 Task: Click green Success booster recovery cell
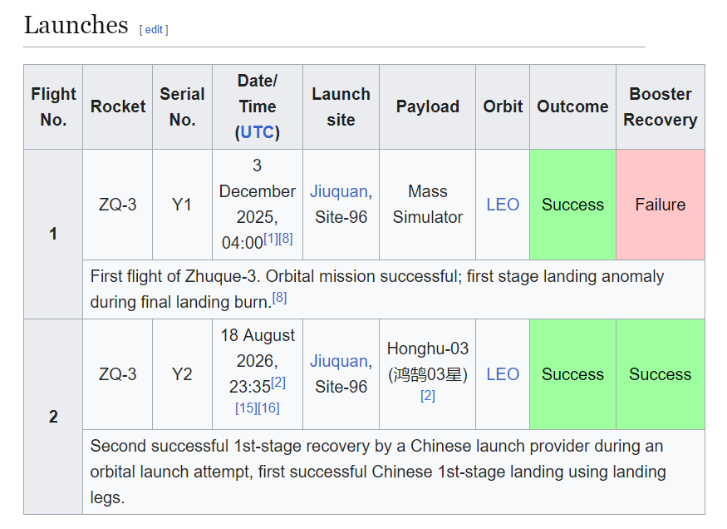pyautogui.click(x=661, y=374)
